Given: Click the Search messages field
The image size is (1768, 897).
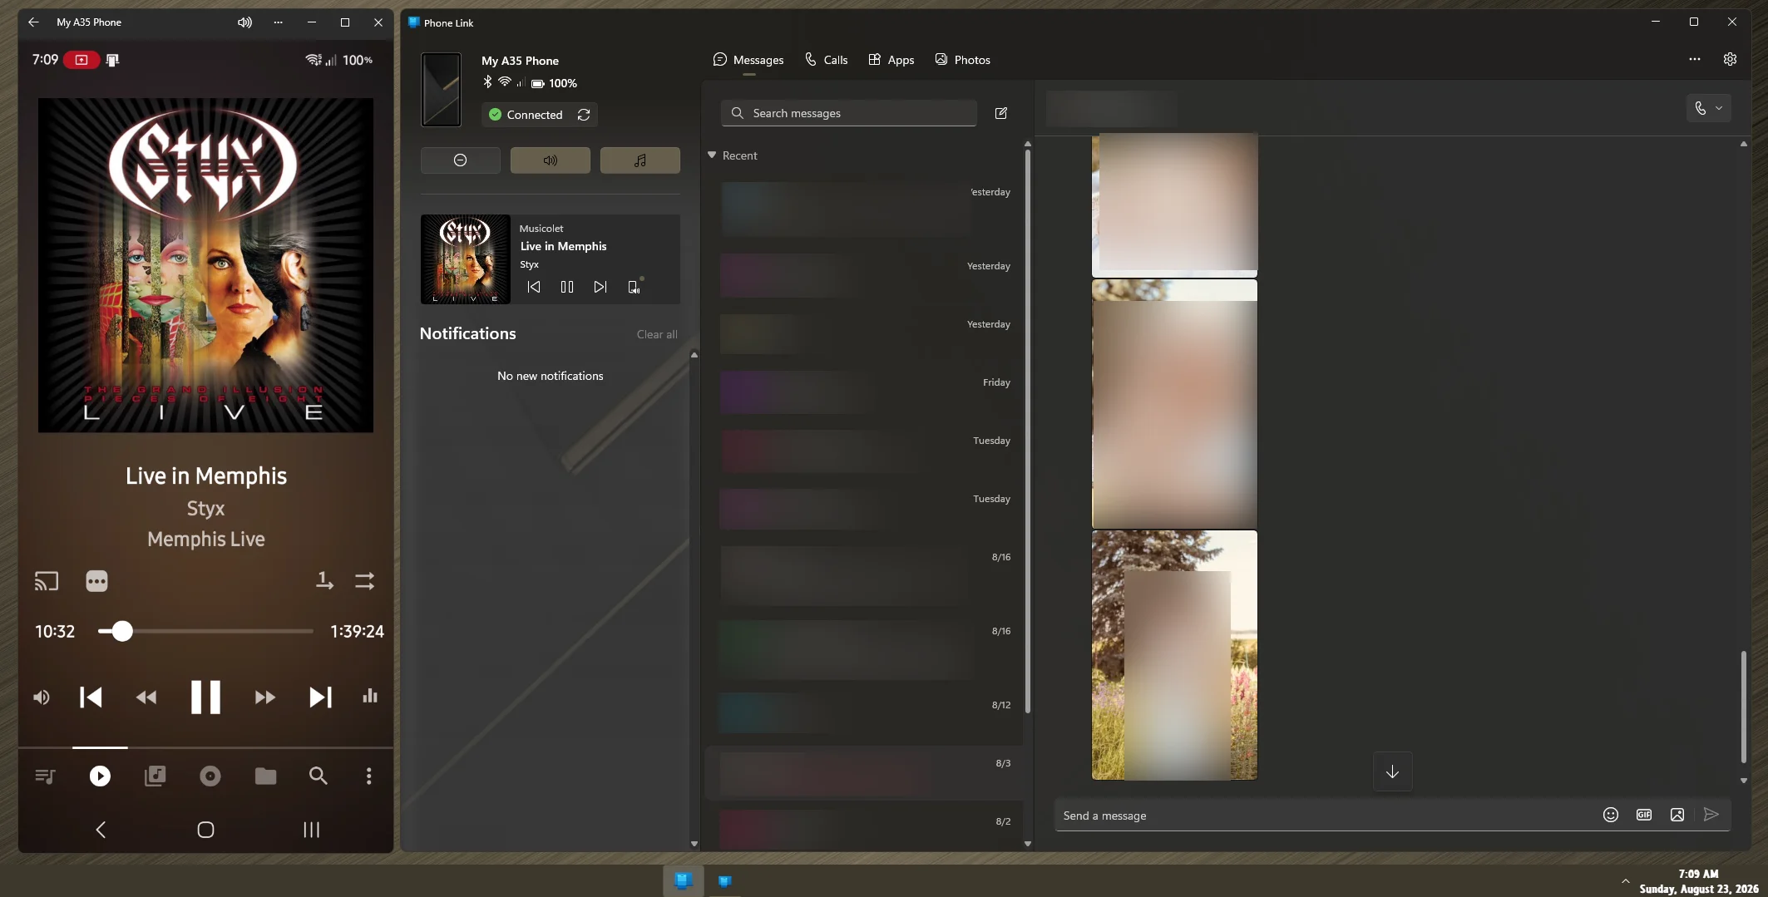Looking at the screenshot, I should click(x=849, y=113).
